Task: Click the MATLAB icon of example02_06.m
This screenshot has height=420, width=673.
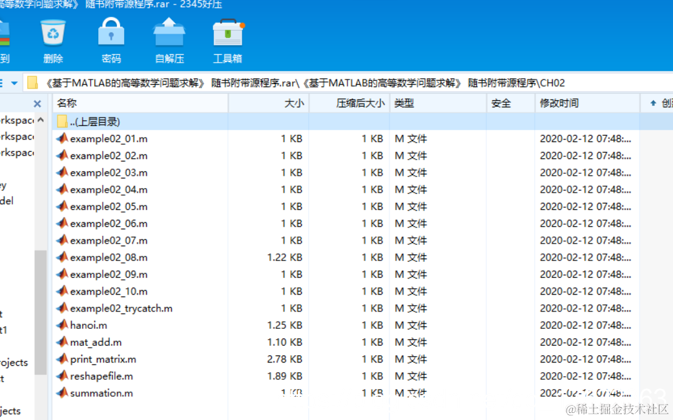Action: pyautogui.click(x=62, y=223)
